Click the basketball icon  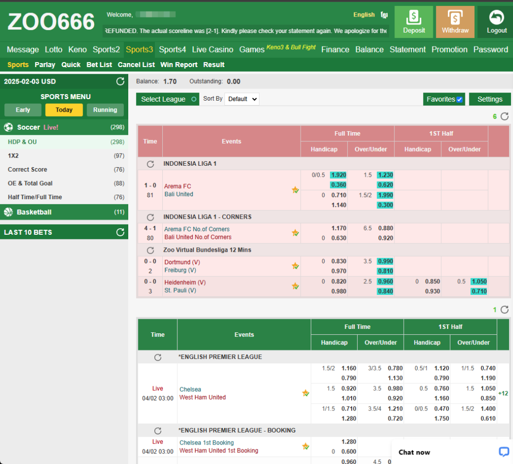[x=9, y=212]
